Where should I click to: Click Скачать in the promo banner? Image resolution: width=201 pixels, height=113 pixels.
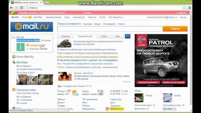pos(87,13)
